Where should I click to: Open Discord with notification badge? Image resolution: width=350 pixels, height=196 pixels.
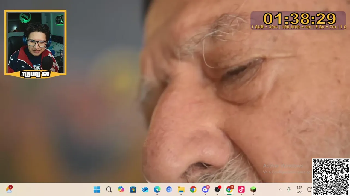(205, 189)
